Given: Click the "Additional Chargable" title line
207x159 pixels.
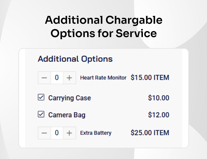Looking at the screenshot, I should click(x=103, y=21).
